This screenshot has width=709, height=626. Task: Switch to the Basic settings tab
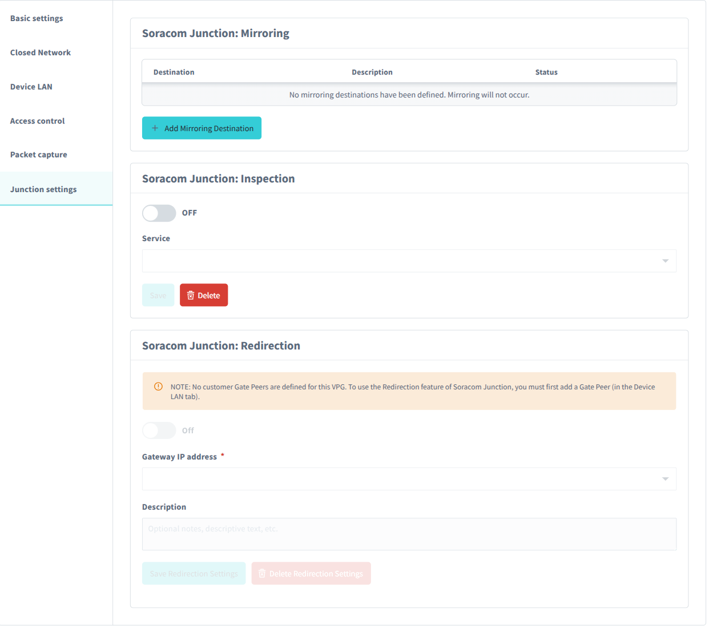tap(36, 18)
